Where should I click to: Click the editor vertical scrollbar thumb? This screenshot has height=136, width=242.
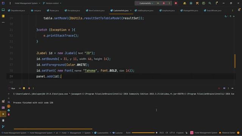(235, 61)
